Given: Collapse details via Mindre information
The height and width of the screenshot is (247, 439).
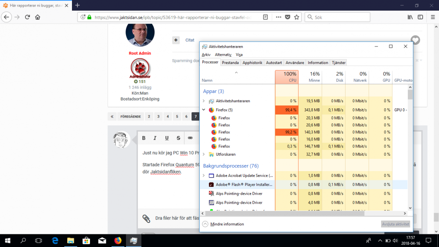Looking at the screenshot, I should click(223, 224).
